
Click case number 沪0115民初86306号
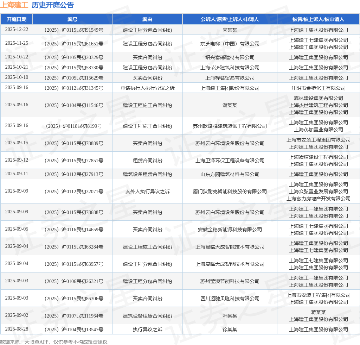point(74,299)
